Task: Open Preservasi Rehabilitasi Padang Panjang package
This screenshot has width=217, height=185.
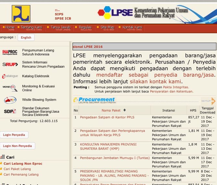Action: point(114,176)
